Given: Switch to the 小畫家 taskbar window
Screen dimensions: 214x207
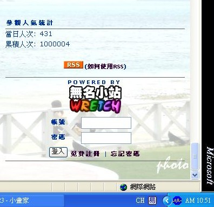Looking at the screenshot, I should tap(31, 200).
